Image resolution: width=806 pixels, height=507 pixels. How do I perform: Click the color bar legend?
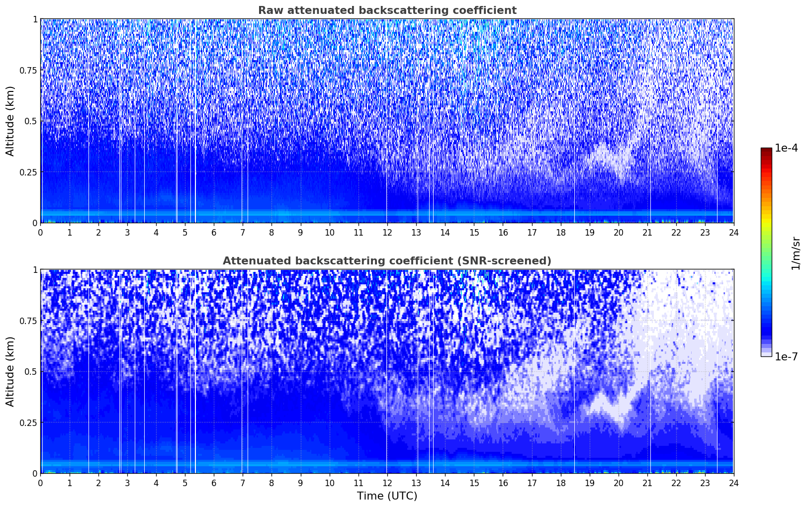click(766, 252)
